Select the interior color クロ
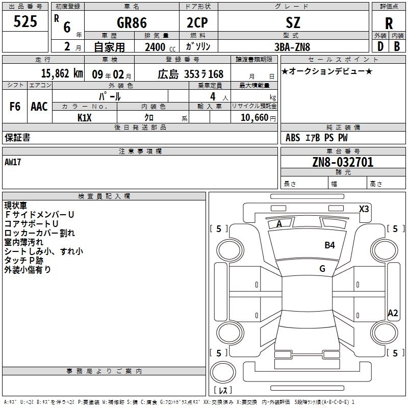Viewport: 408px width, 408px height. 149,118
